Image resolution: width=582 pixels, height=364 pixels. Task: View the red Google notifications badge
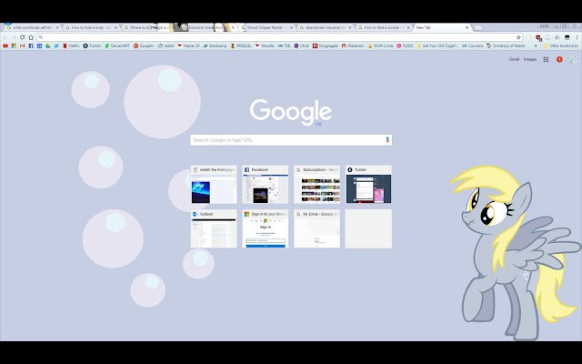coord(559,59)
